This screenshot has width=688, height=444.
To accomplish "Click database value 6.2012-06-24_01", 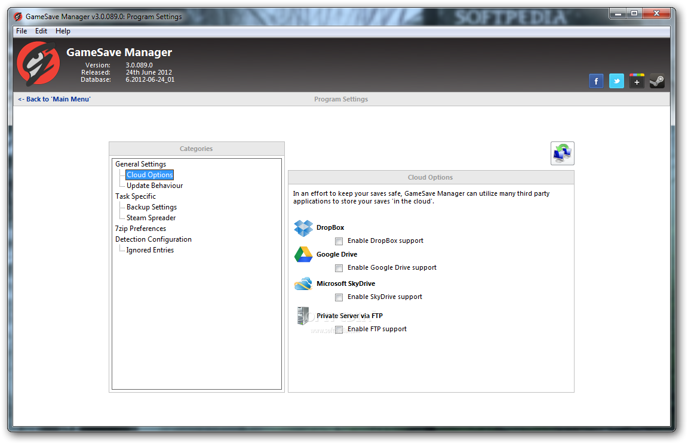I will 150,80.
